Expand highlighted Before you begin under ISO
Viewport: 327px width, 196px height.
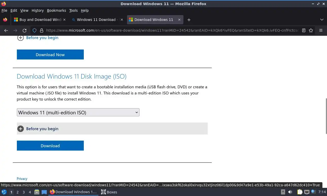(x=112, y=129)
